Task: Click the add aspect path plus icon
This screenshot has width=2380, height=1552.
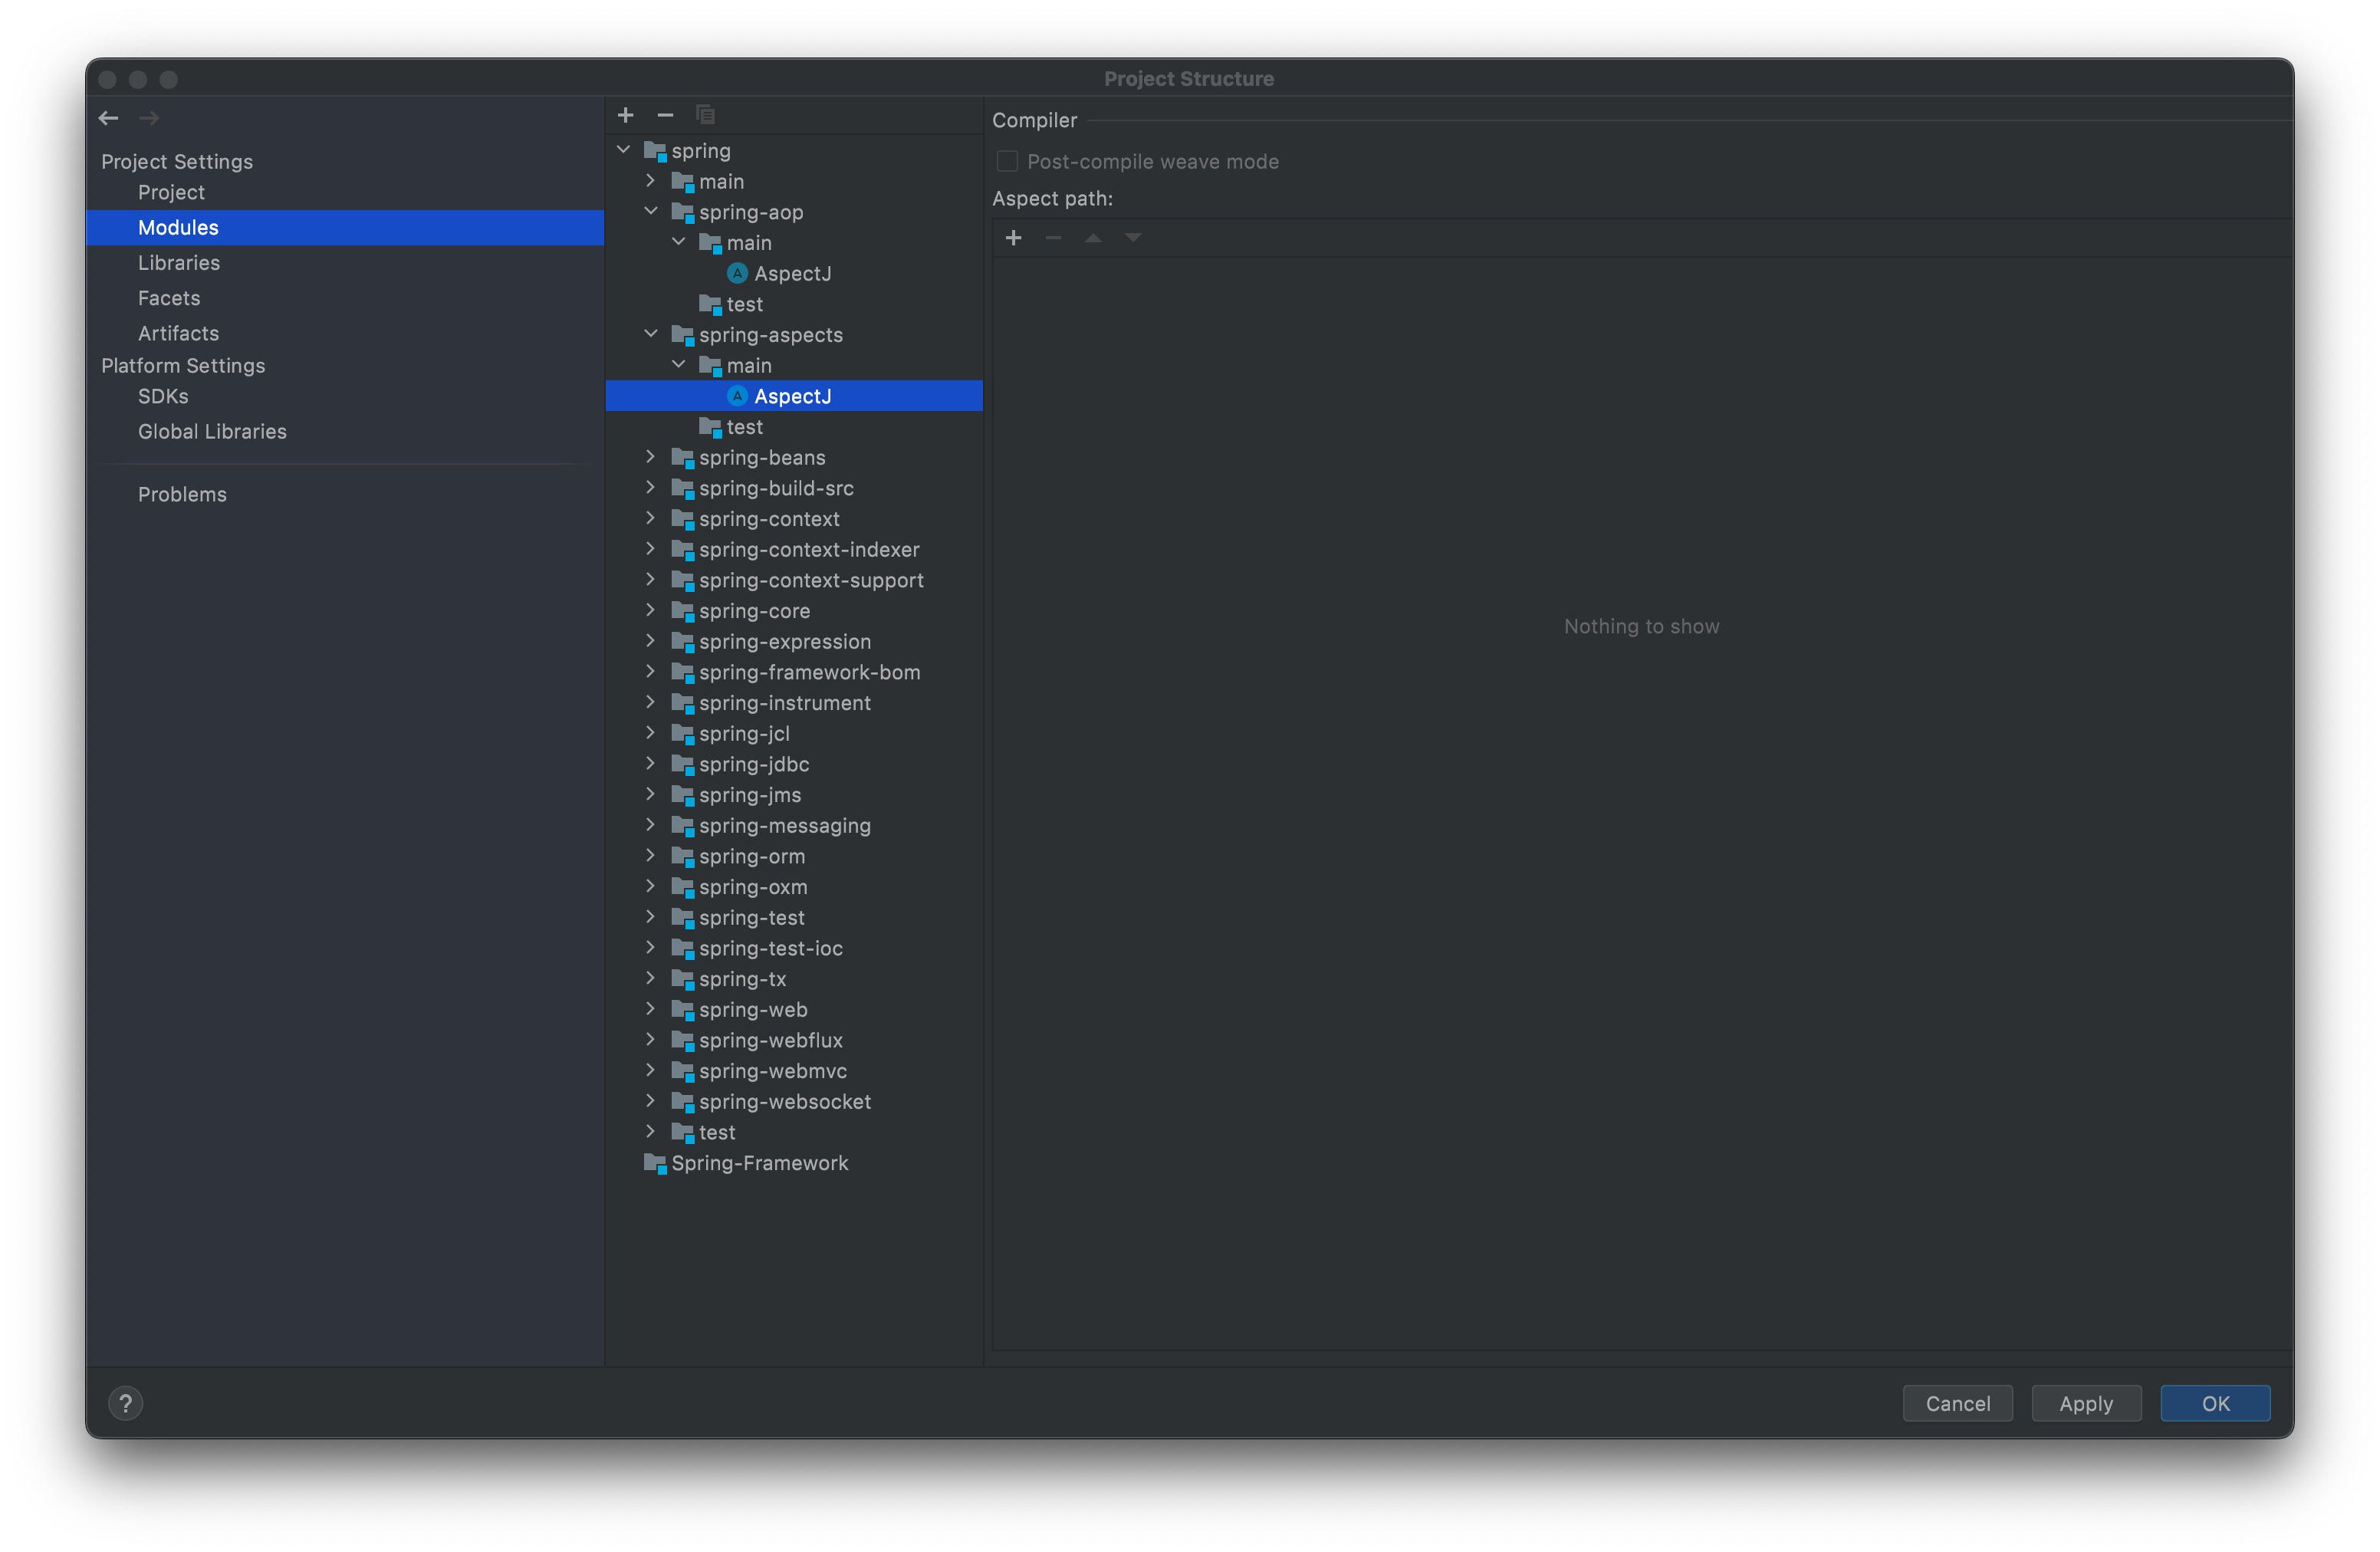Action: [1013, 238]
